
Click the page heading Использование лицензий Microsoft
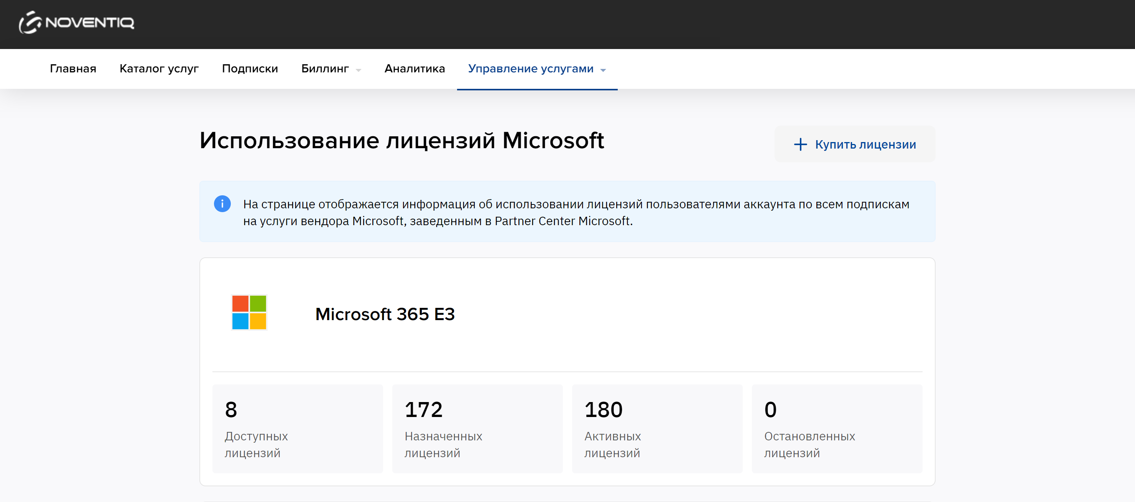tap(401, 141)
